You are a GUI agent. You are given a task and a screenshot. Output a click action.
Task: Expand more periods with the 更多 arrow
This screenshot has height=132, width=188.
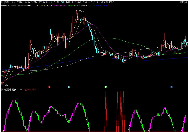click(111, 2)
